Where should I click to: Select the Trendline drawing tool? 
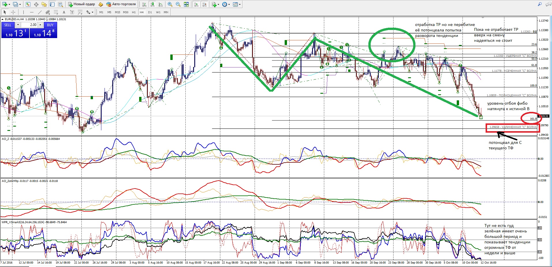tap(40, 12)
